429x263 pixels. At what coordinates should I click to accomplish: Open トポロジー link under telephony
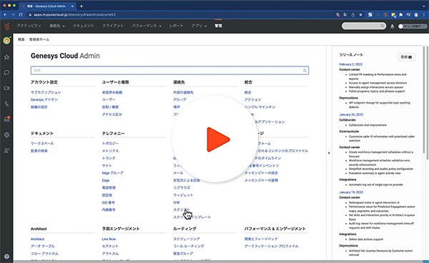(110, 144)
